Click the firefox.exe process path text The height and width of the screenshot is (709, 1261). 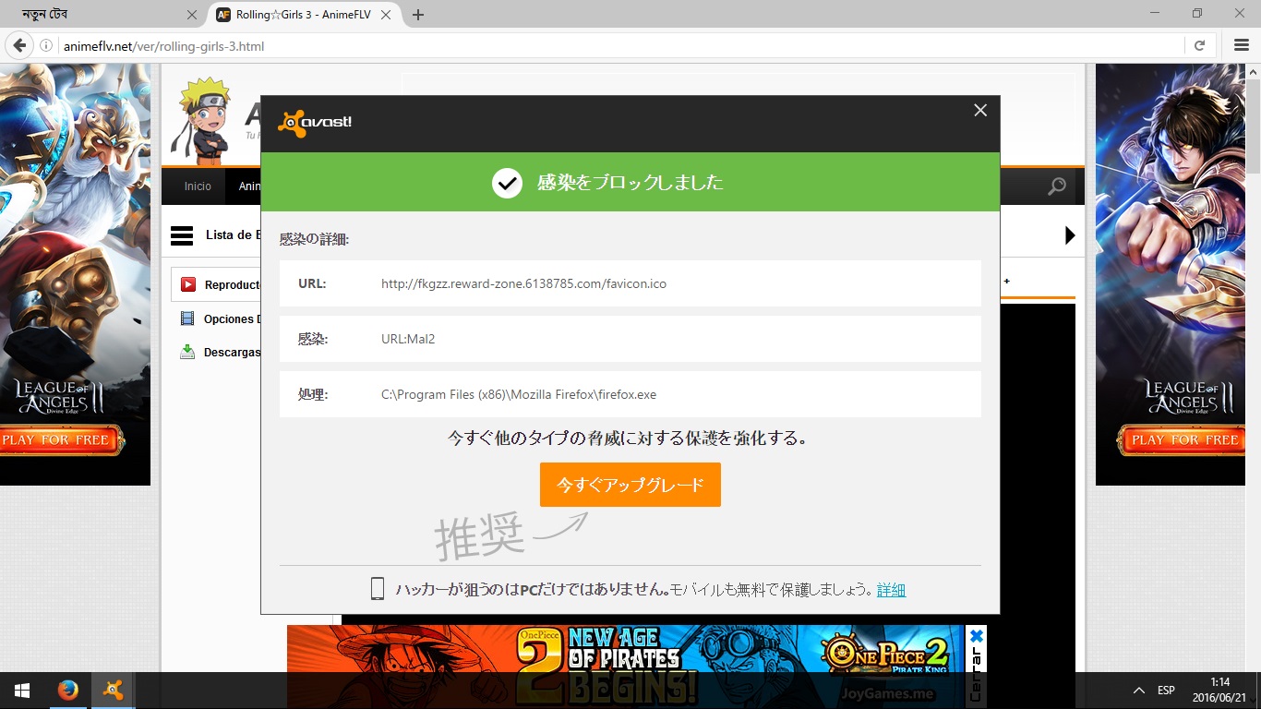point(519,394)
